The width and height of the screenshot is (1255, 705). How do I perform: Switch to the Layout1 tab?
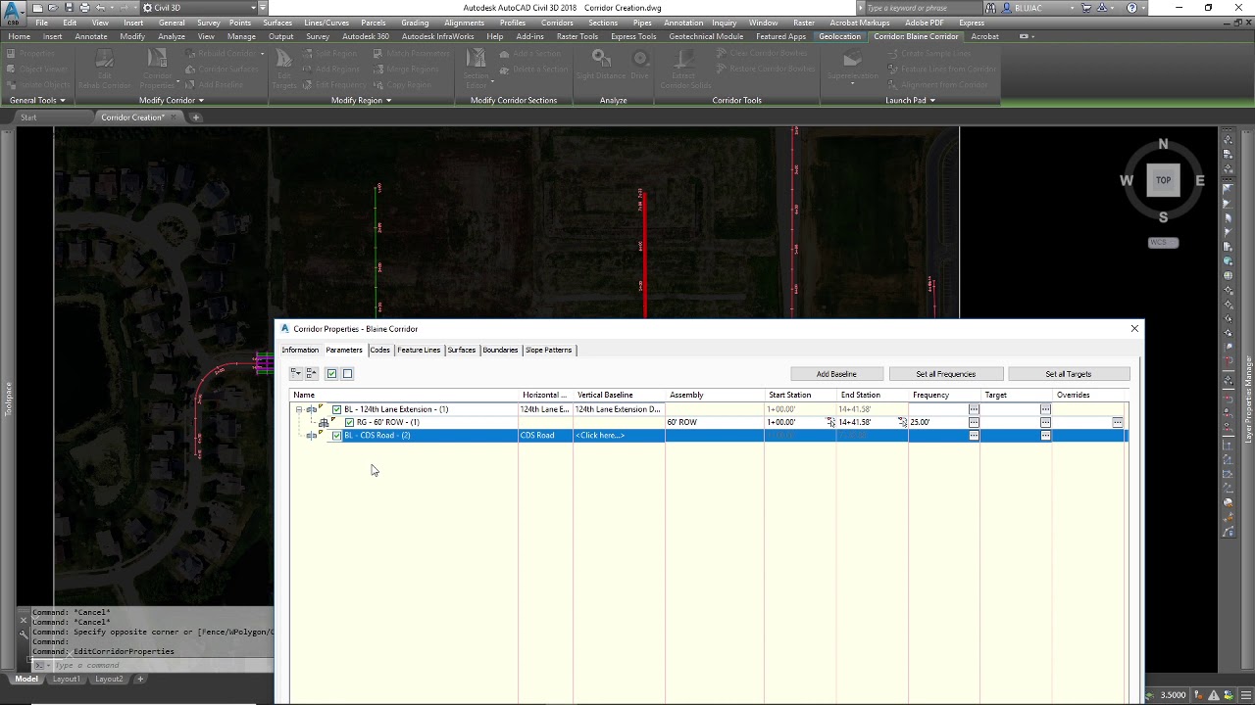click(x=66, y=679)
